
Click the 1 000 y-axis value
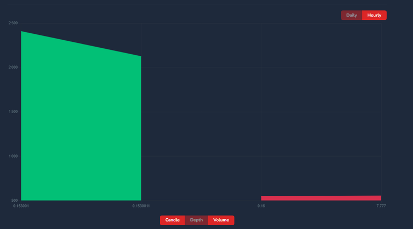tap(13, 156)
